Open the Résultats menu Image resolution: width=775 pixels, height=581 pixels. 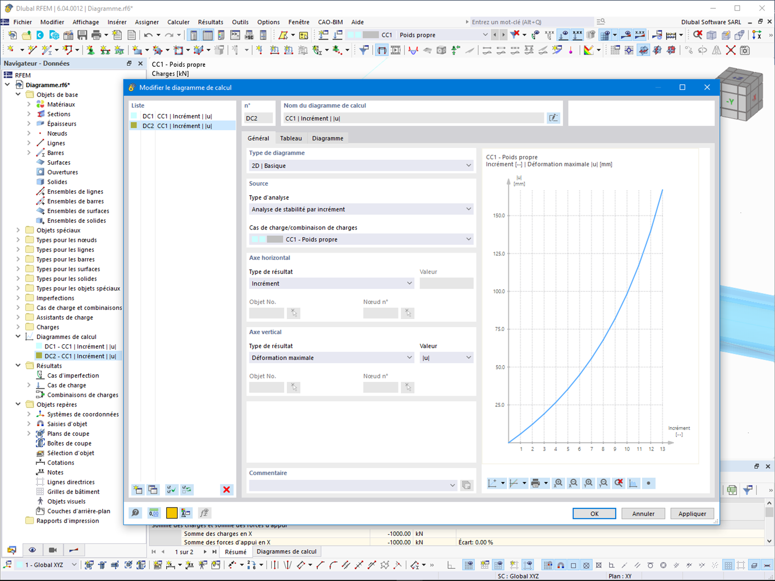210,22
